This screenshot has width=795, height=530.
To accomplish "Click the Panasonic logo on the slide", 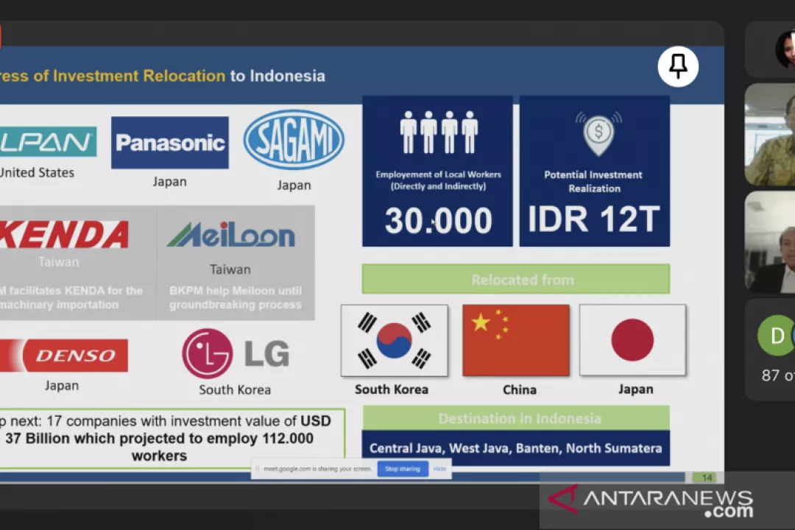I will click(170, 143).
